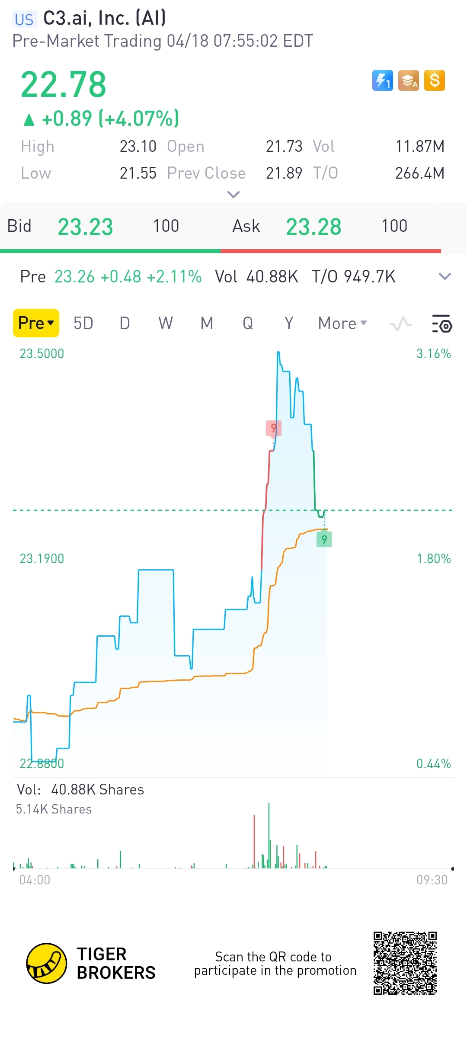
Task: Tap the green 9 signal marker
Action: [x=324, y=539]
